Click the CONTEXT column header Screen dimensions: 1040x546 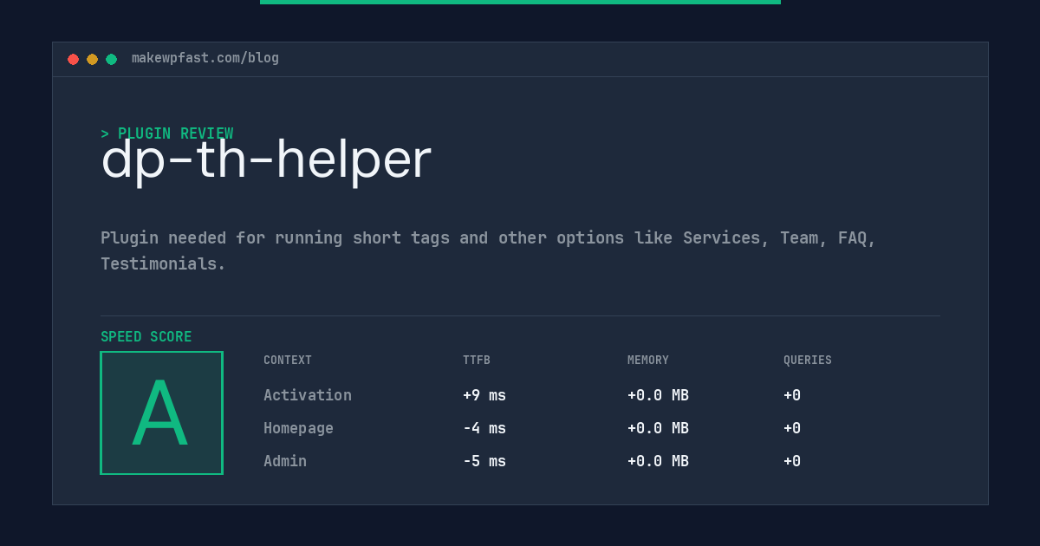click(x=288, y=361)
